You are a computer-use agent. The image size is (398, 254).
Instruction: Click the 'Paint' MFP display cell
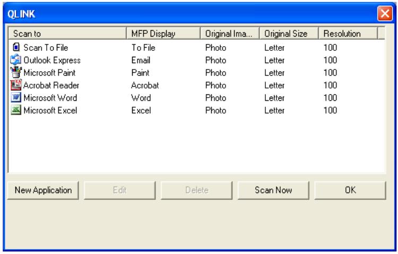tap(141, 73)
